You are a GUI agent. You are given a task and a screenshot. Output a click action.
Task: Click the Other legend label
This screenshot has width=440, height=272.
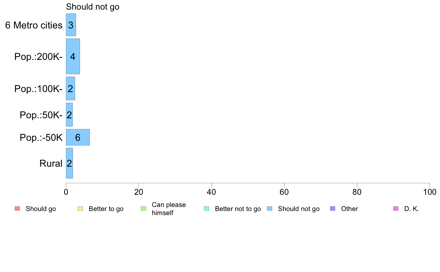pos(349,209)
